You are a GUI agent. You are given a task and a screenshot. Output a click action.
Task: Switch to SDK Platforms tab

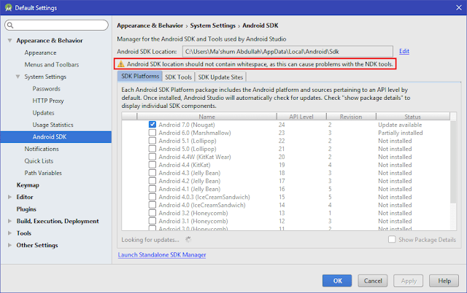(x=140, y=76)
